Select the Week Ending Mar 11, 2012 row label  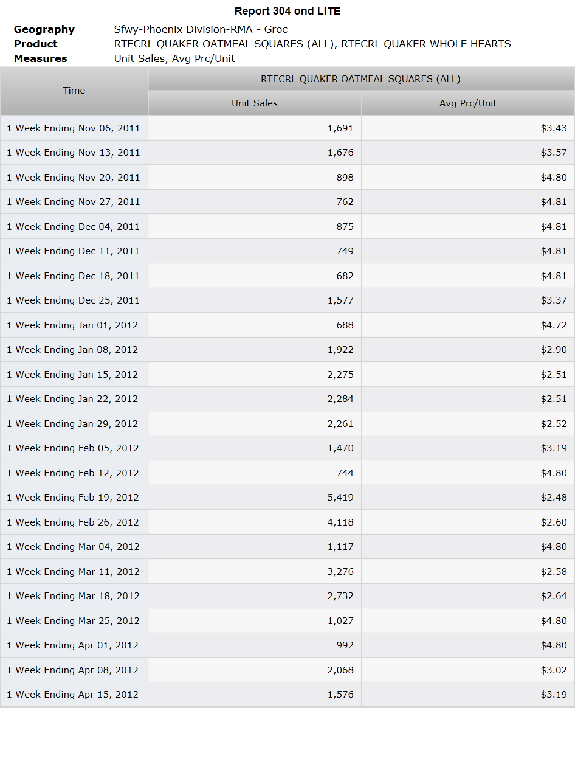[74, 572]
